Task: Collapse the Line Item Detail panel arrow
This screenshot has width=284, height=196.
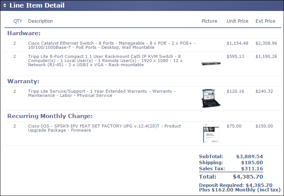Action: pos(5,5)
